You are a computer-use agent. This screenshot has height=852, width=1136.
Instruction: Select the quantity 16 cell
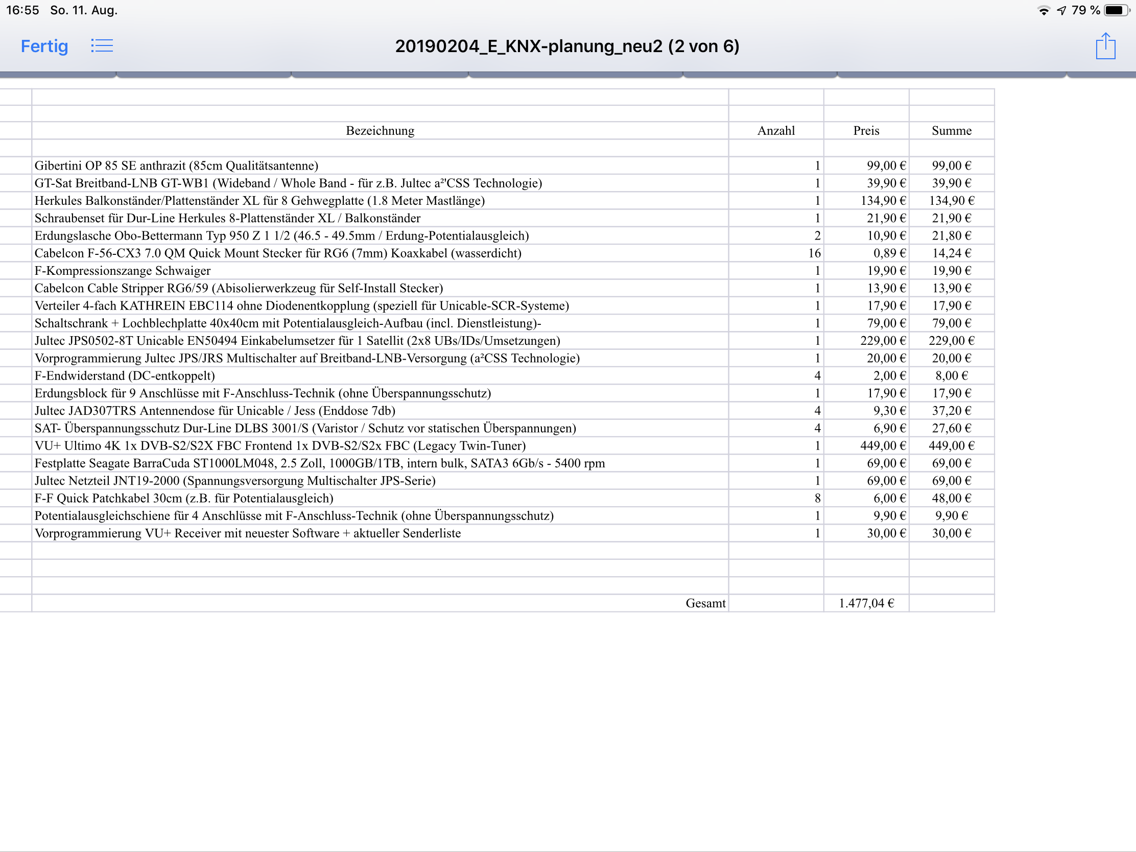tap(776, 253)
